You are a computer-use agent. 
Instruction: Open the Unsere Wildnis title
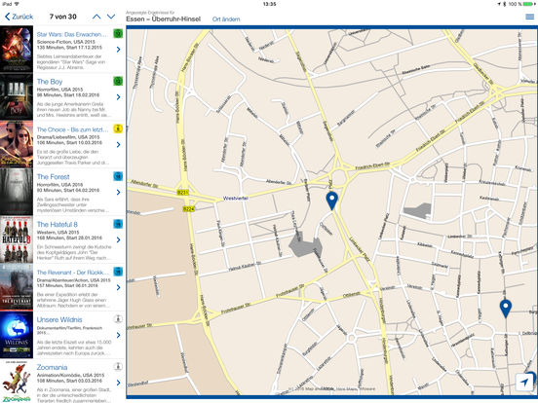coord(59,319)
